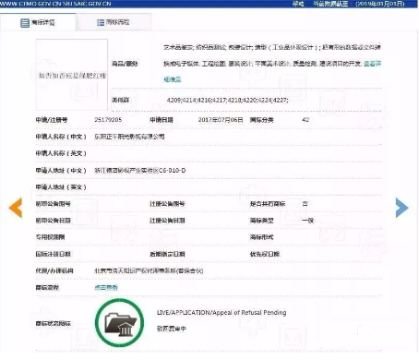Viewport: 419px width, 360px height.
Task: Click the 国际分类 label
Action: pyautogui.click(x=261, y=120)
